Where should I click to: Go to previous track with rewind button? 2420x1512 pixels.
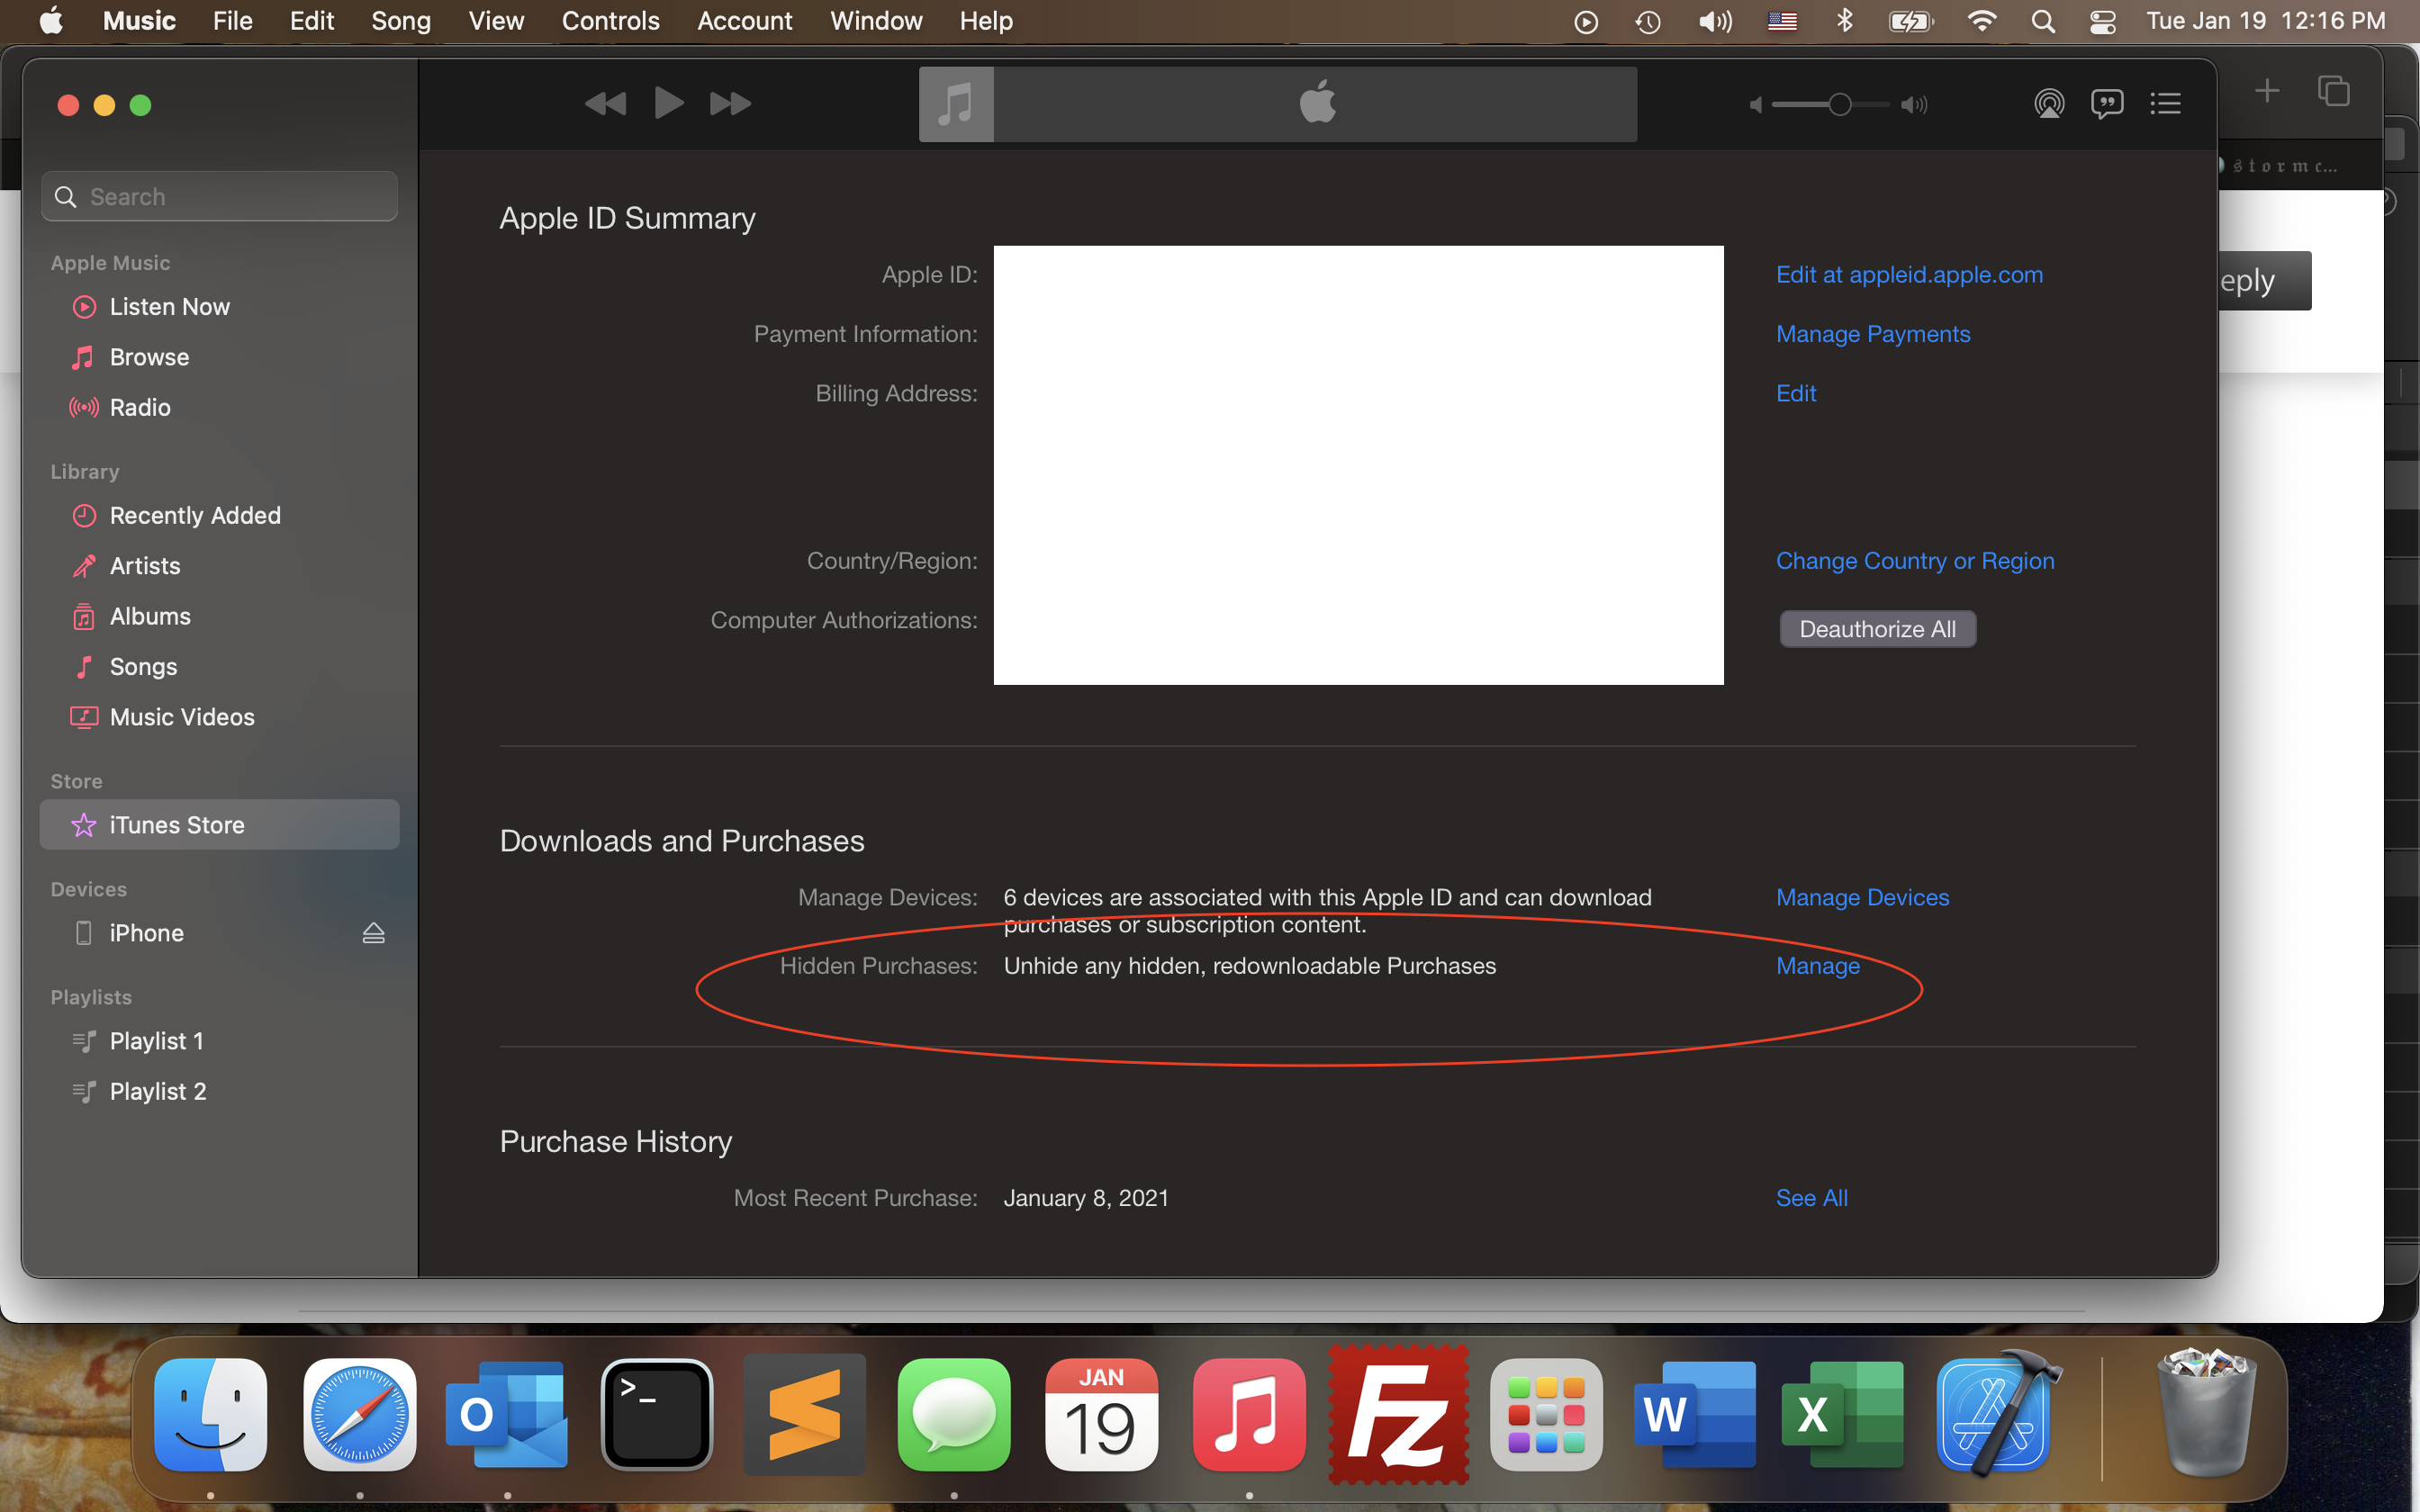[x=605, y=103]
